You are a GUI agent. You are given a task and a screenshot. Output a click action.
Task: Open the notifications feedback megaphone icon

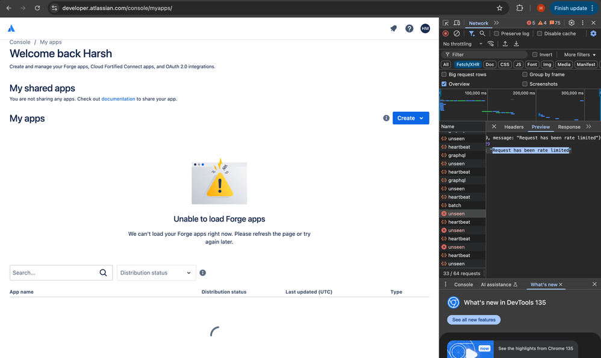(x=393, y=28)
